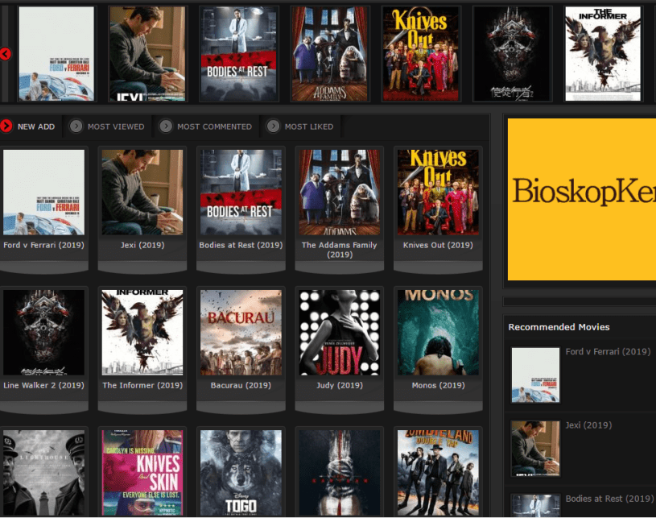
Task: Click the Bacurau movie poster
Action: (241, 332)
